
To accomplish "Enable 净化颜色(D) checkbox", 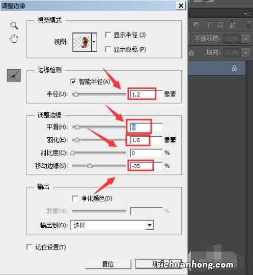I will click(75, 198).
